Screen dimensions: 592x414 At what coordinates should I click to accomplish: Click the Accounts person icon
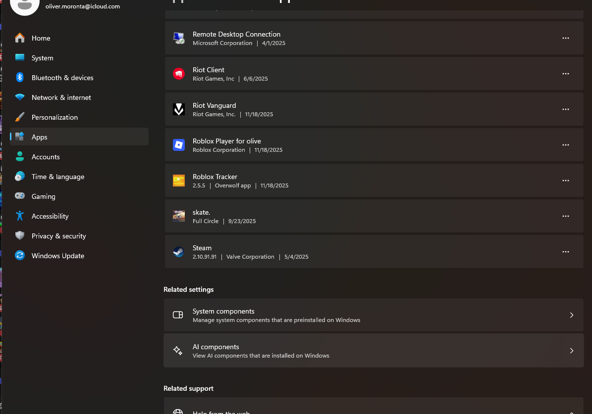(20, 156)
